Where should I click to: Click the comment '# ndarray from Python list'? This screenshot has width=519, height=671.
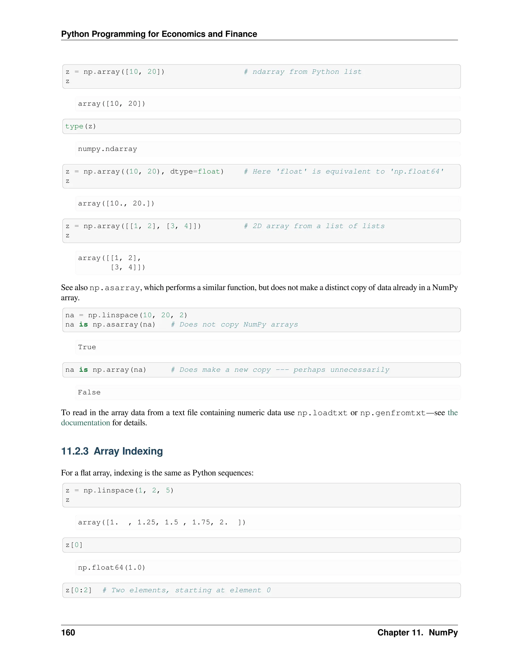pos(303,72)
